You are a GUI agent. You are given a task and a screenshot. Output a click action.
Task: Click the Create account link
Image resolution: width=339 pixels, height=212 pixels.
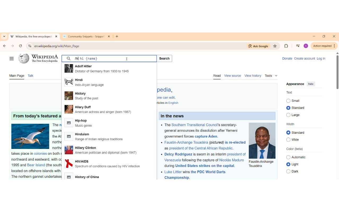coord(305,59)
